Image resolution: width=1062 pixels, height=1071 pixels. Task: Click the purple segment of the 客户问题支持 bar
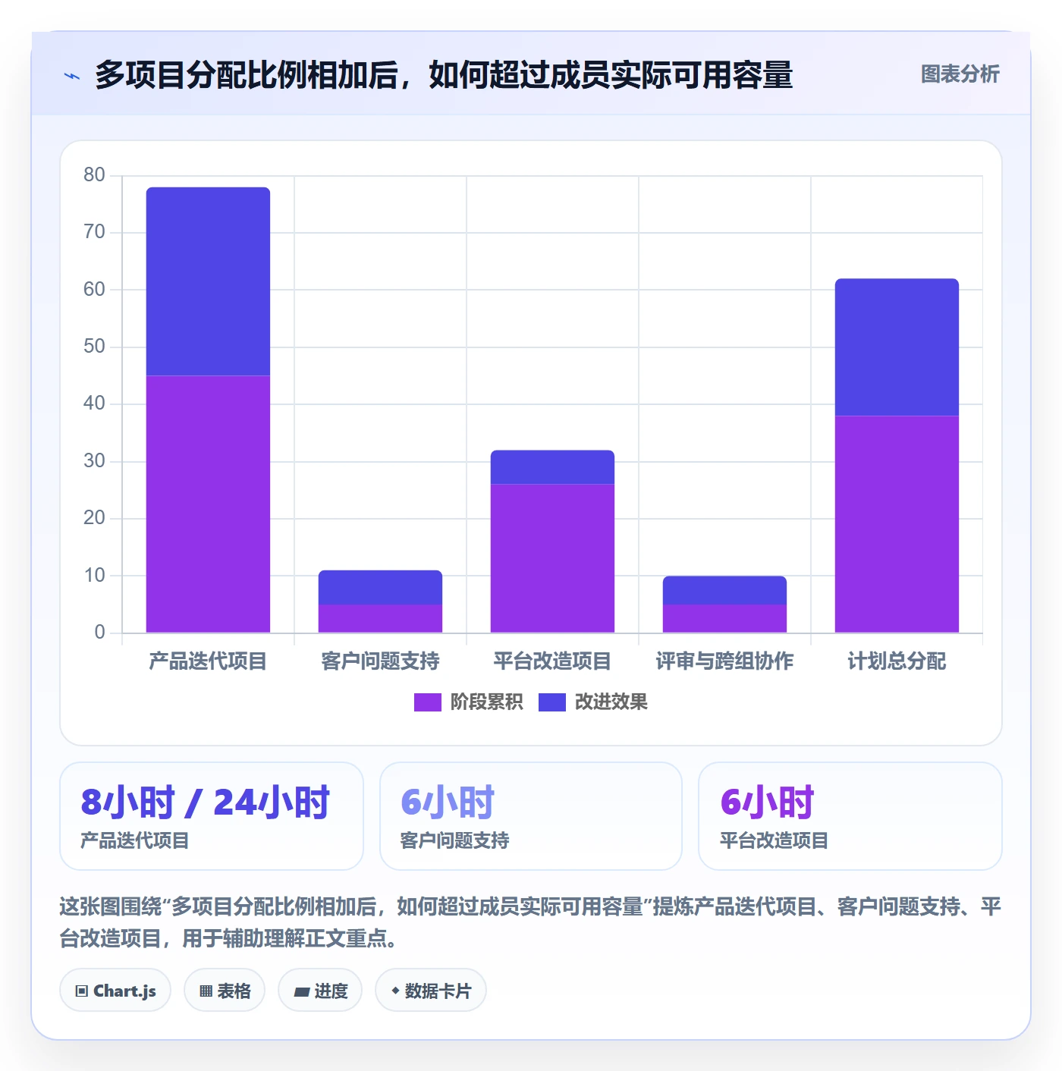[x=380, y=618]
